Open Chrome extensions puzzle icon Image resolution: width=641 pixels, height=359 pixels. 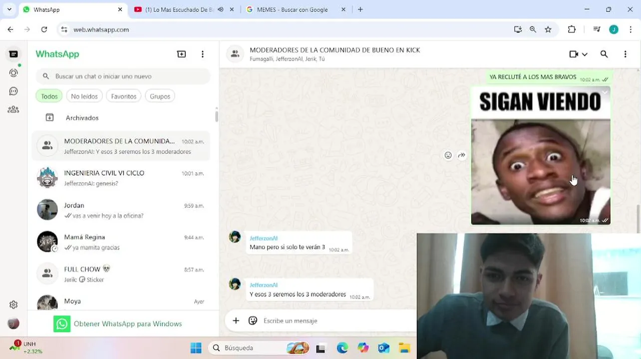572,29
